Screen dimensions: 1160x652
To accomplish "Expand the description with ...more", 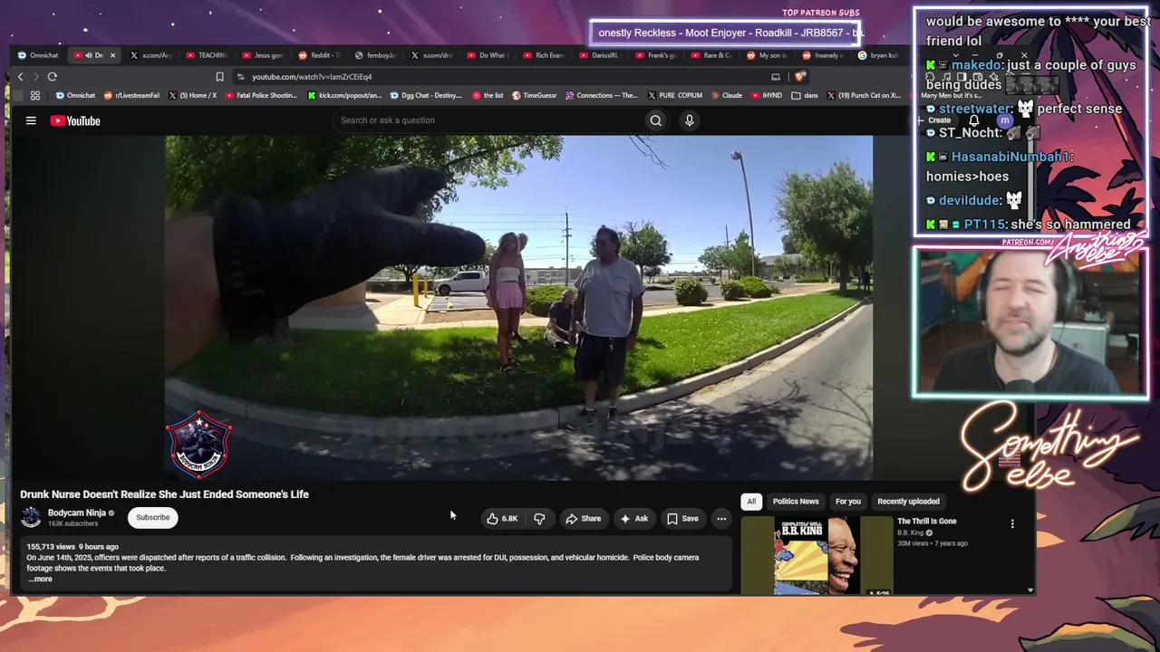I will tap(40, 579).
